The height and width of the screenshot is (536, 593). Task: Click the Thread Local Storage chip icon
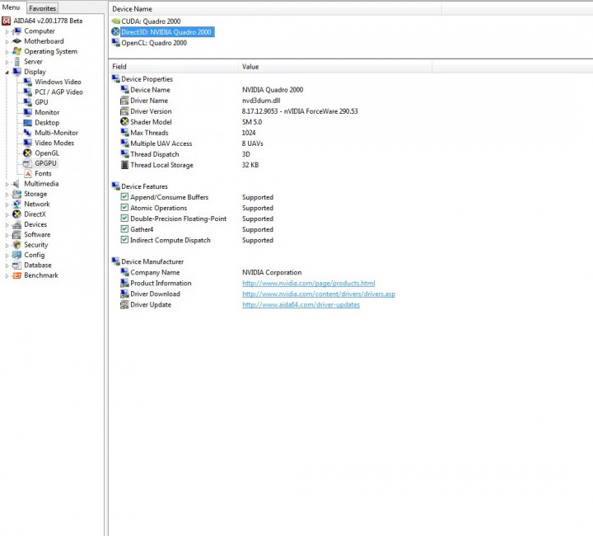124,165
